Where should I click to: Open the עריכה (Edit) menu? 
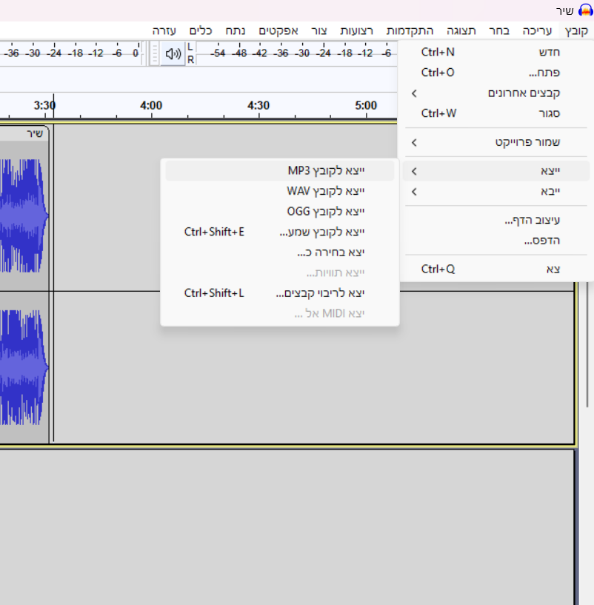click(537, 31)
